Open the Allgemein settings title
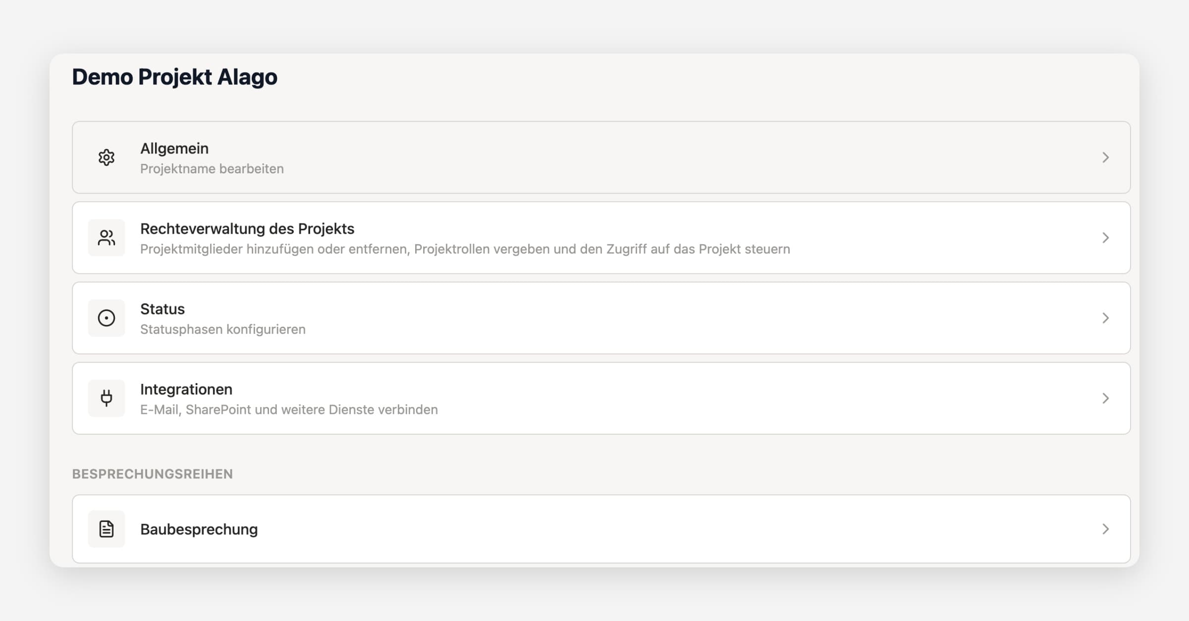 coord(174,149)
